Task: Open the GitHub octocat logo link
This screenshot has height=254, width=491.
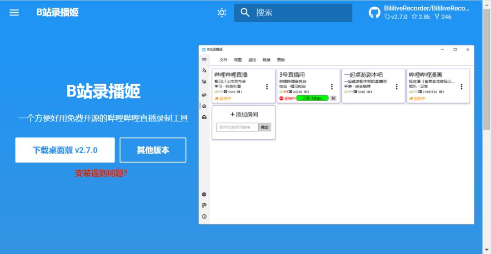Action: (375, 13)
